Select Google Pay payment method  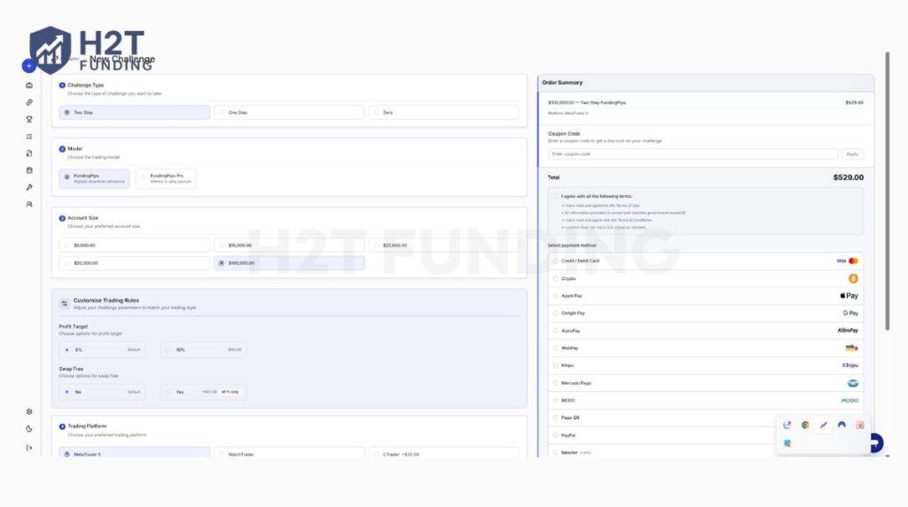pos(705,313)
